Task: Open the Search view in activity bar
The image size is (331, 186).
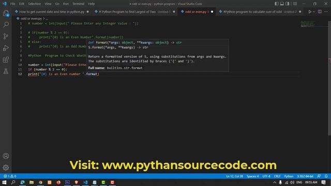Action: point(6,25)
